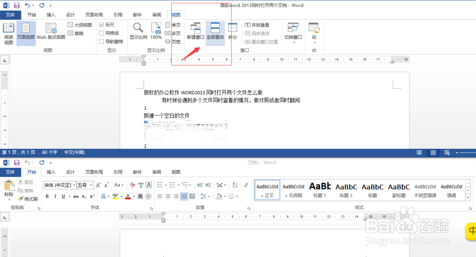This screenshot has width=476, height=257.
Task: Apply the Heading 2 style
Action: click(x=346, y=189)
